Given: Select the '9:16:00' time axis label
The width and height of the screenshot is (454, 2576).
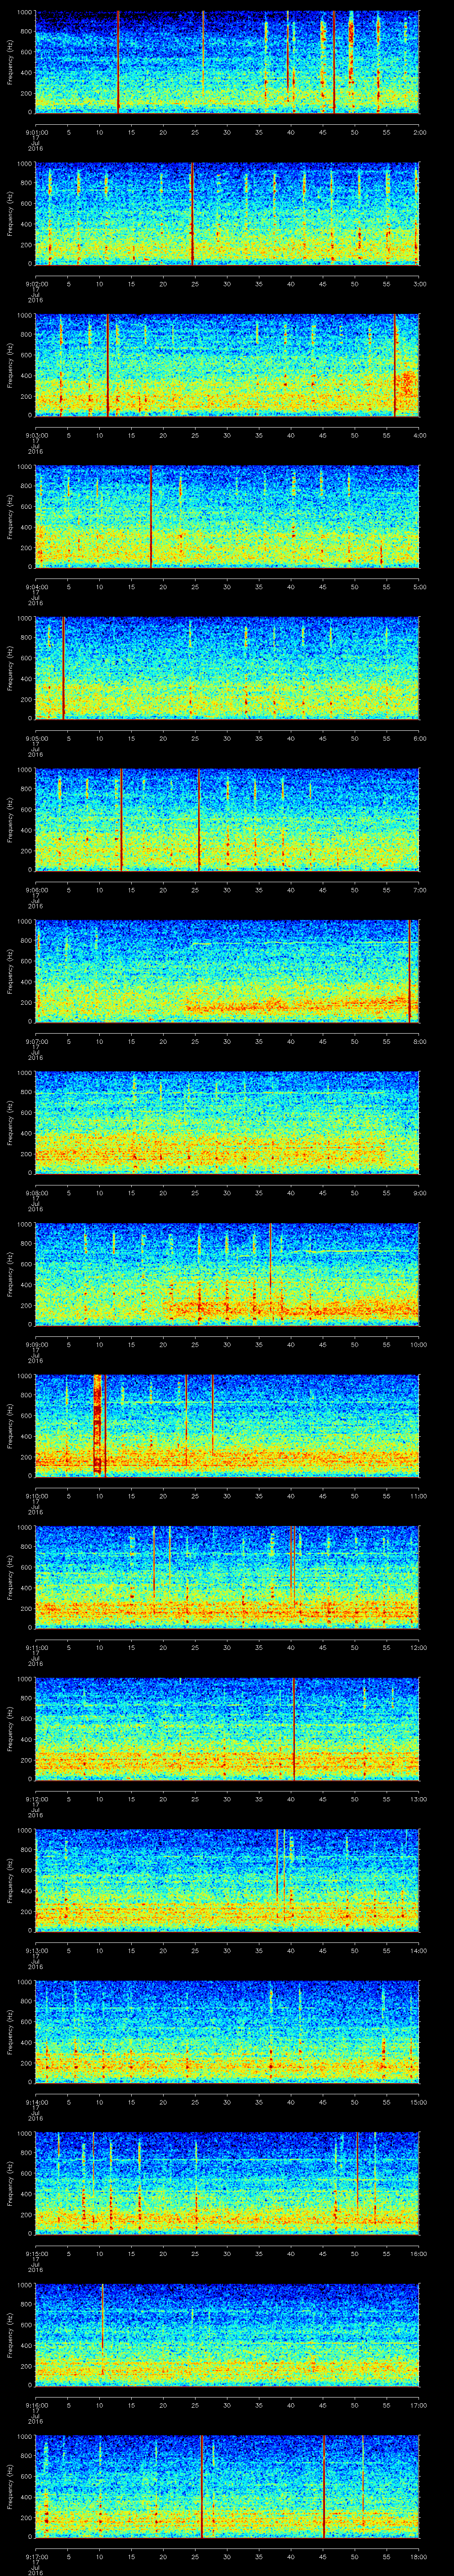Looking at the screenshot, I should coord(36,2405).
